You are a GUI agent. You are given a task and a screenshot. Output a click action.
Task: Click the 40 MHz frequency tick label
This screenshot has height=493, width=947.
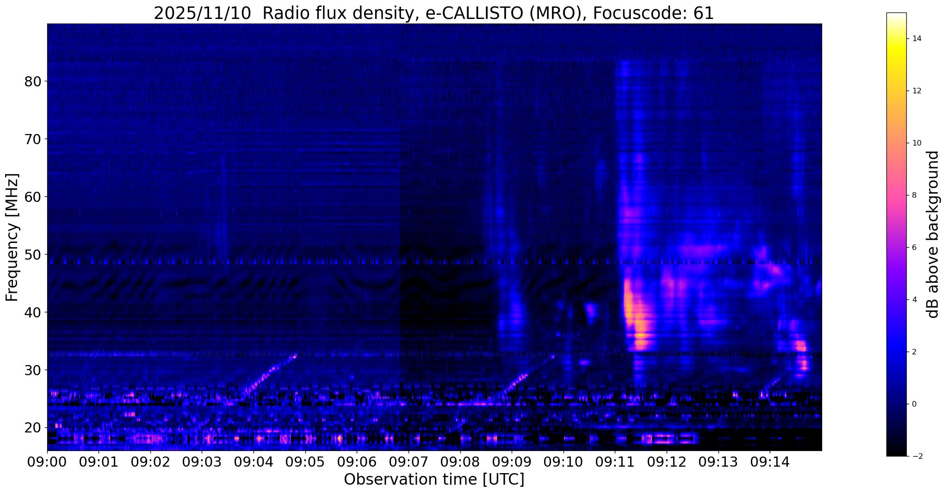coord(33,312)
